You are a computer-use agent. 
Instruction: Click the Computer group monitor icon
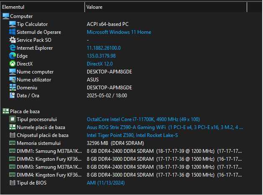[x=5, y=16]
